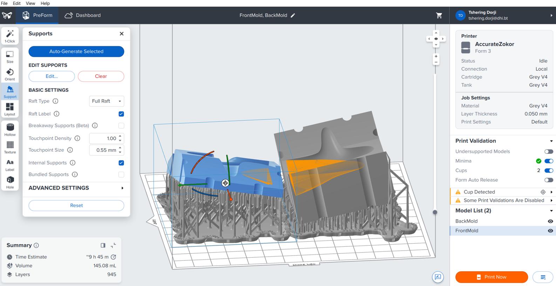This screenshot has height=286, width=556.
Task: Click Auto-Generate Selected button
Action: coord(76,52)
